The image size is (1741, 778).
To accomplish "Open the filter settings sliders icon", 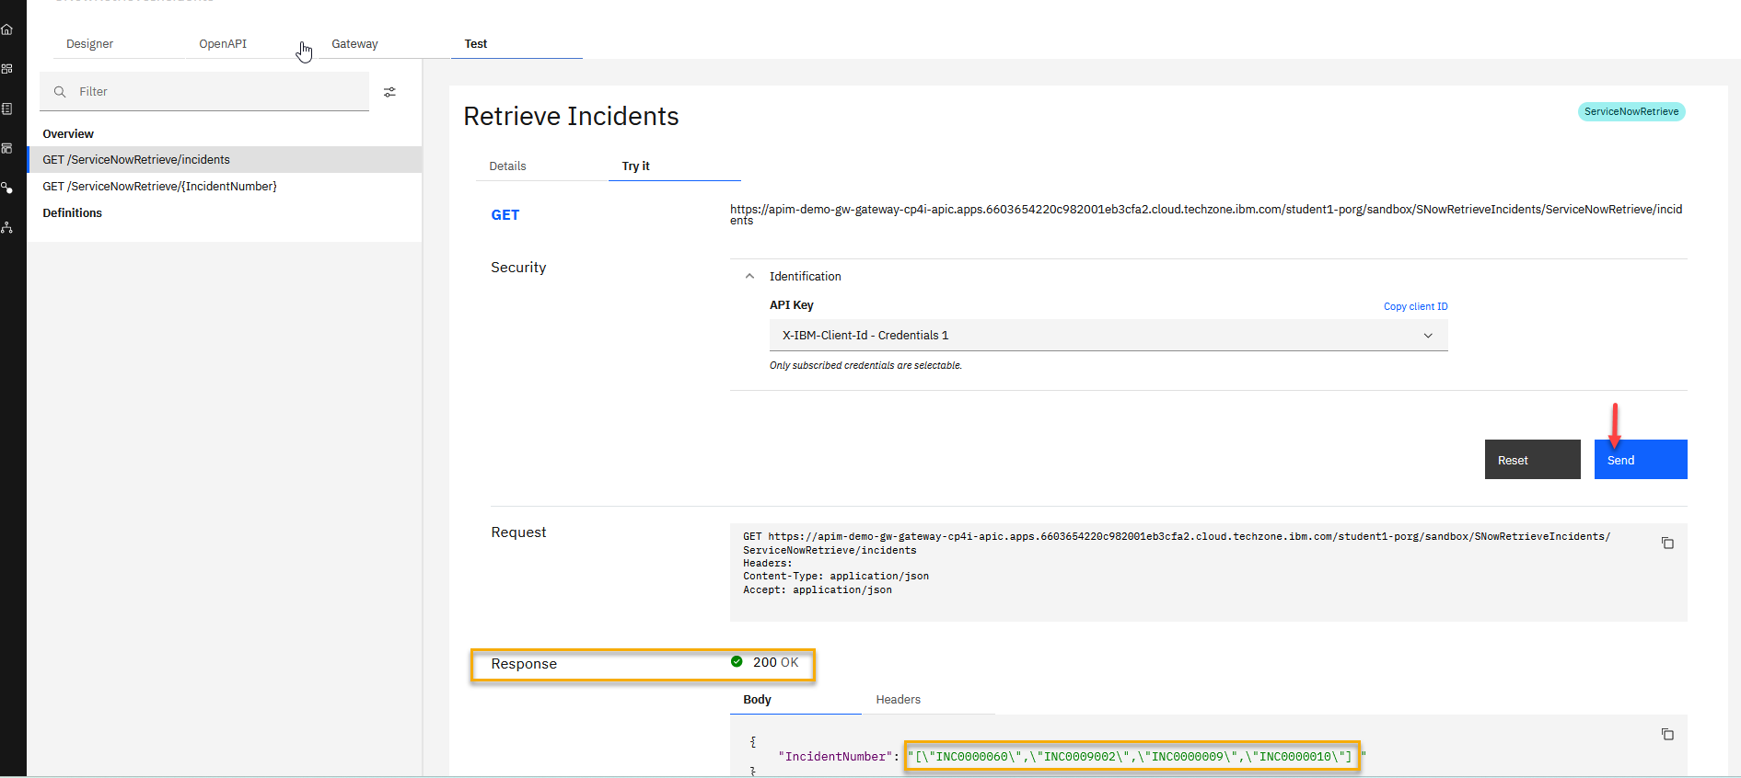I will [389, 92].
